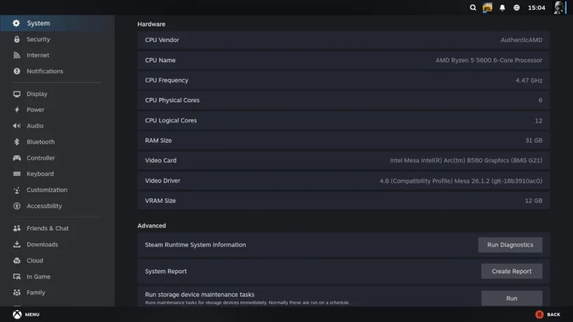The width and height of the screenshot is (573, 322).
Task: Click the Xbox logo menu icon
Action: tap(17, 314)
